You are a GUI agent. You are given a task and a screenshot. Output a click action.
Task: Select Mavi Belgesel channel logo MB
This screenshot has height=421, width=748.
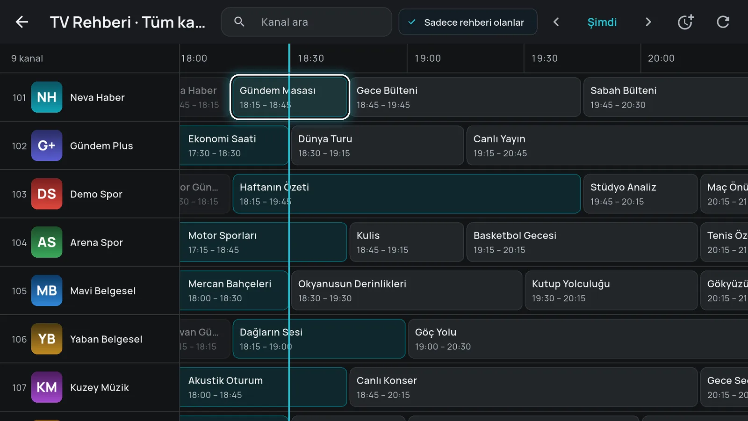pyautogui.click(x=47, y=290)
